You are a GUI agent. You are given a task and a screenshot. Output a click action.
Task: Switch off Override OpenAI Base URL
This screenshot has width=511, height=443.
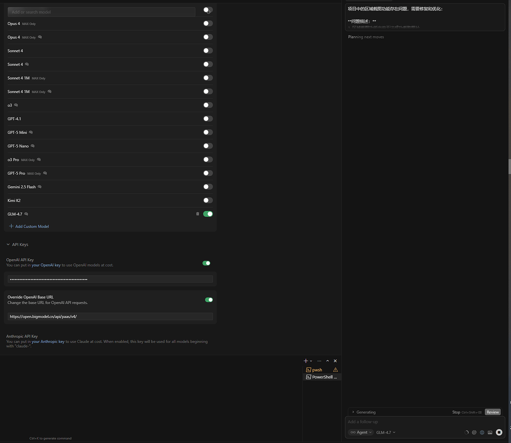(209, 300)
